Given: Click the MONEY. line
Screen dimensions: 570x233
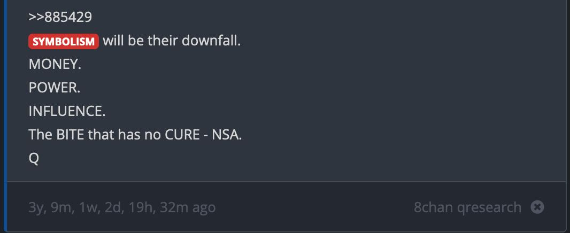Looking at the screenshot, I should [x=55, y=65].
